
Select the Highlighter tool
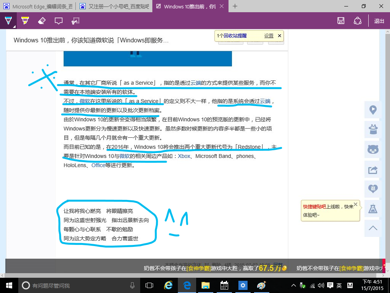pyautogui.click(x=25, y=21)
